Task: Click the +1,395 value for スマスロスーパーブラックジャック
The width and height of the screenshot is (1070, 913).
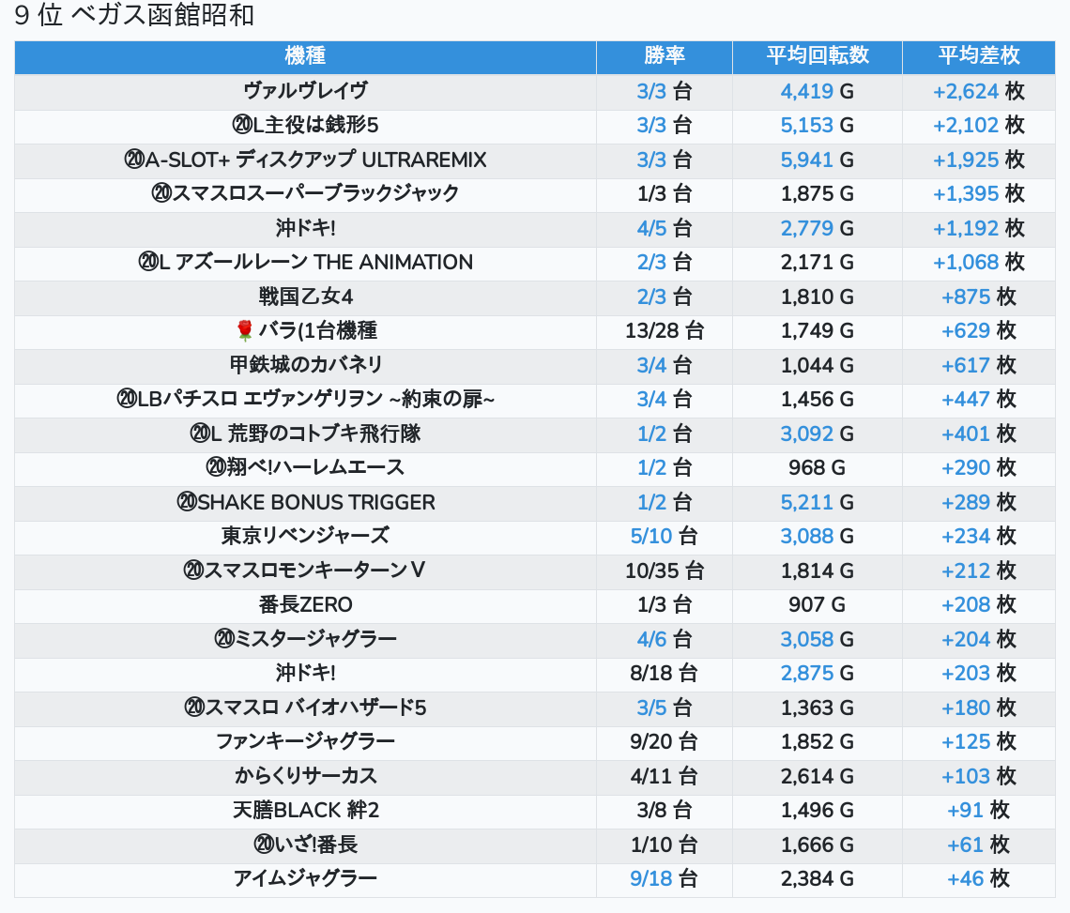Action: (x=965, y=193)
